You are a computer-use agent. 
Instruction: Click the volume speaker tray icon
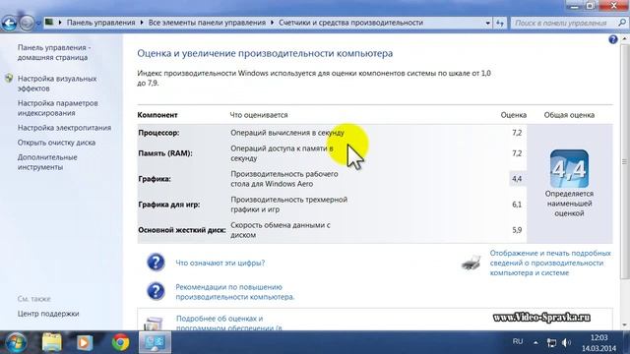pos(567,342)
